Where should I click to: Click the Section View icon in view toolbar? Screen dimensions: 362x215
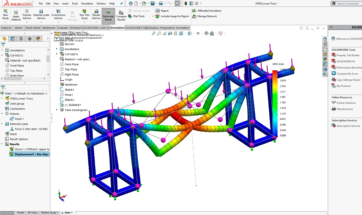170,34
